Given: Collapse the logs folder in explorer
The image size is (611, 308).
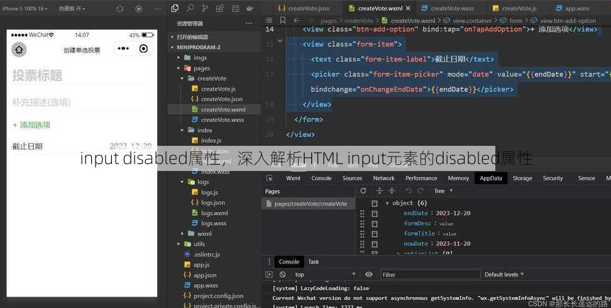Looking at the screenshot, I should (x=182, y=182).
